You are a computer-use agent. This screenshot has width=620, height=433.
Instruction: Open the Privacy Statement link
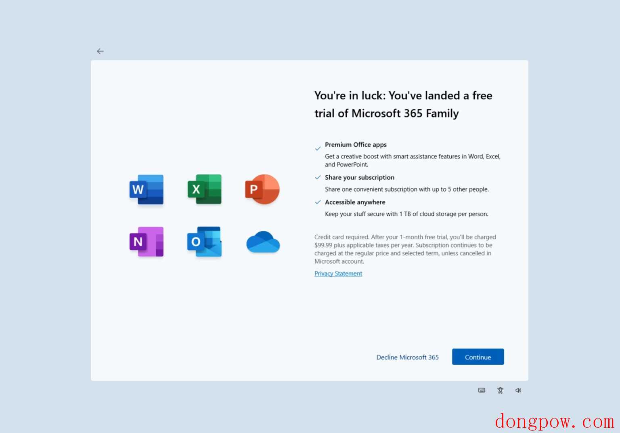(x=338, y=273)
